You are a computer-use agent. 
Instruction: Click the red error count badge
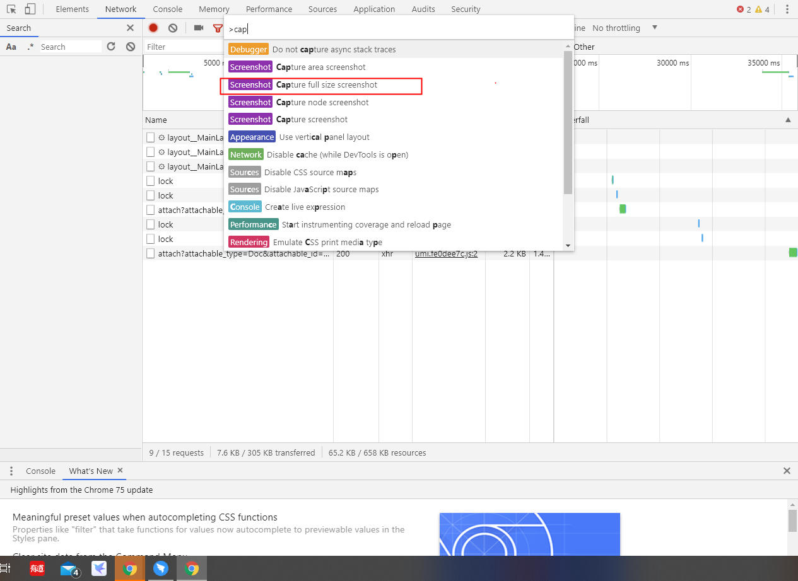pos(744,9)
